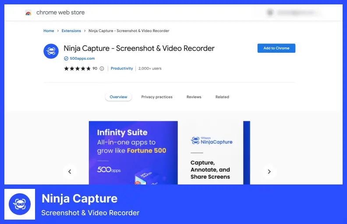Click the five-star rating
This screenshot has width=347, height=224.
[x=77, y=69]
